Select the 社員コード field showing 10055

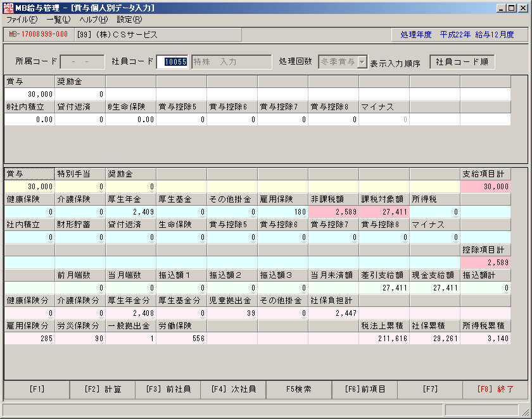tap(172, 62)
